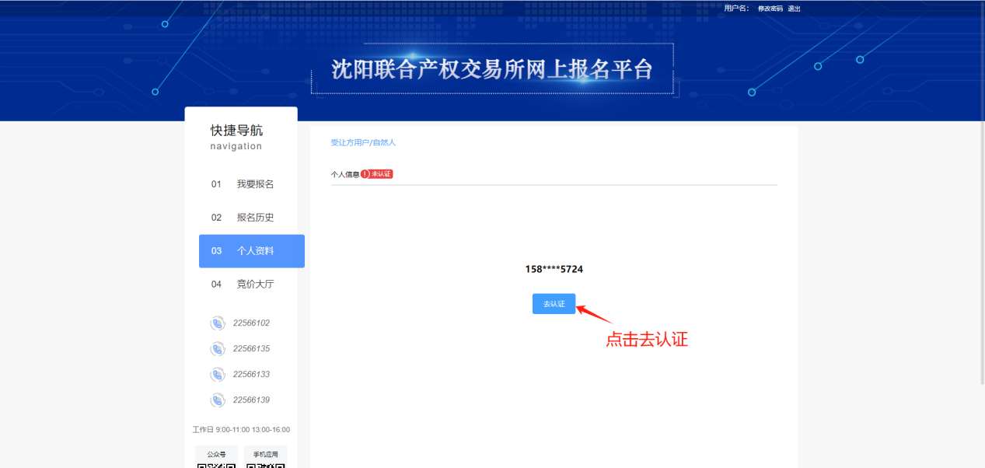The height and width of the screenshot is (468, 985).
Task: Click the red 未认证 warning badge
Action: (377, 174)
